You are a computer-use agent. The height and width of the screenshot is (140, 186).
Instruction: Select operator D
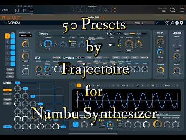tap(7, 53)
